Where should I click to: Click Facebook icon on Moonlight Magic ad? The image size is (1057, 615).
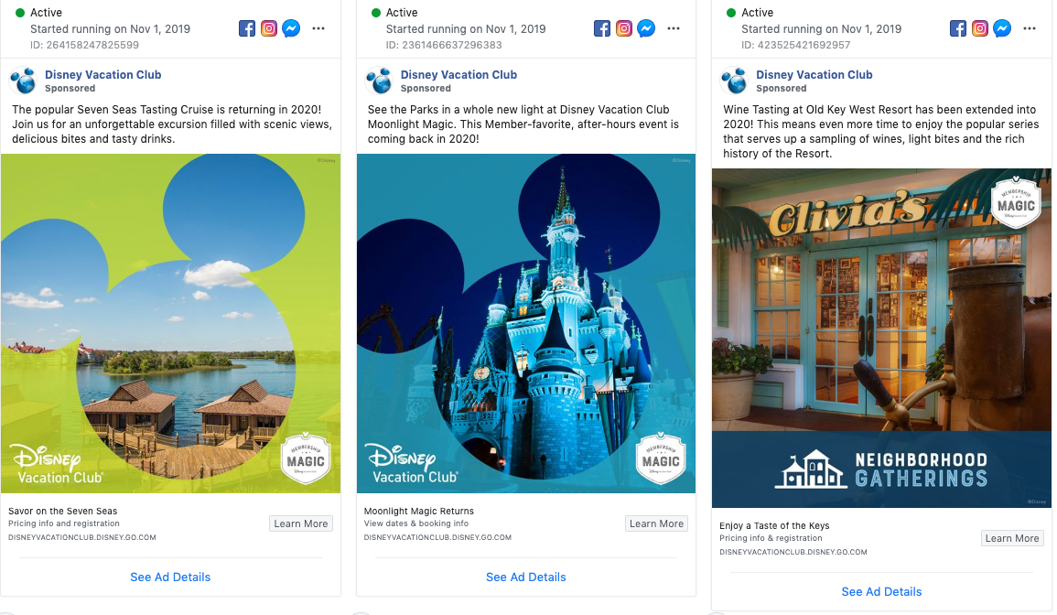coord(602,29)
